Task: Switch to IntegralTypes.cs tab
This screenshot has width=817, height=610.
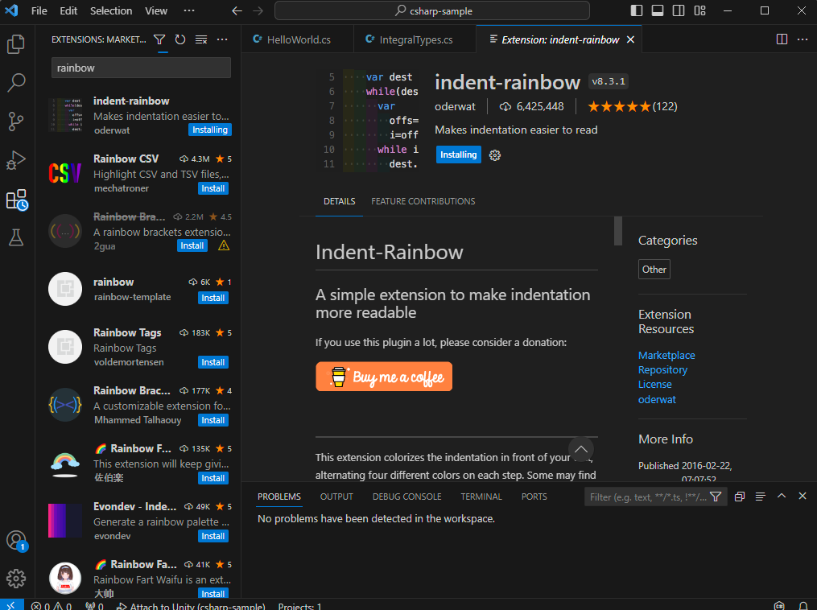Action: [415, 39]
